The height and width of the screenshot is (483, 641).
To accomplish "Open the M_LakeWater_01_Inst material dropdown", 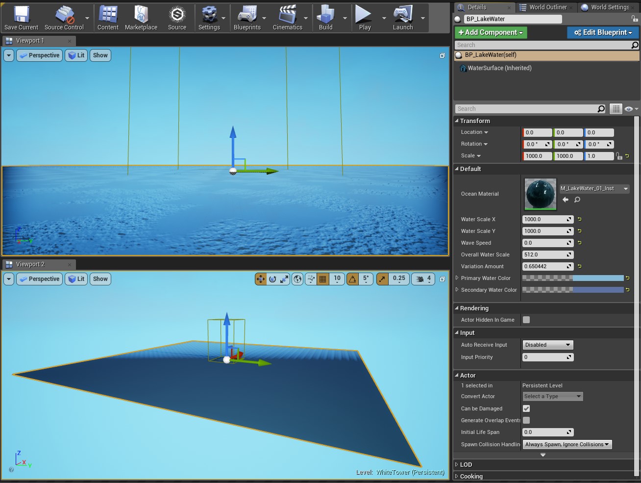I will 594,188.
